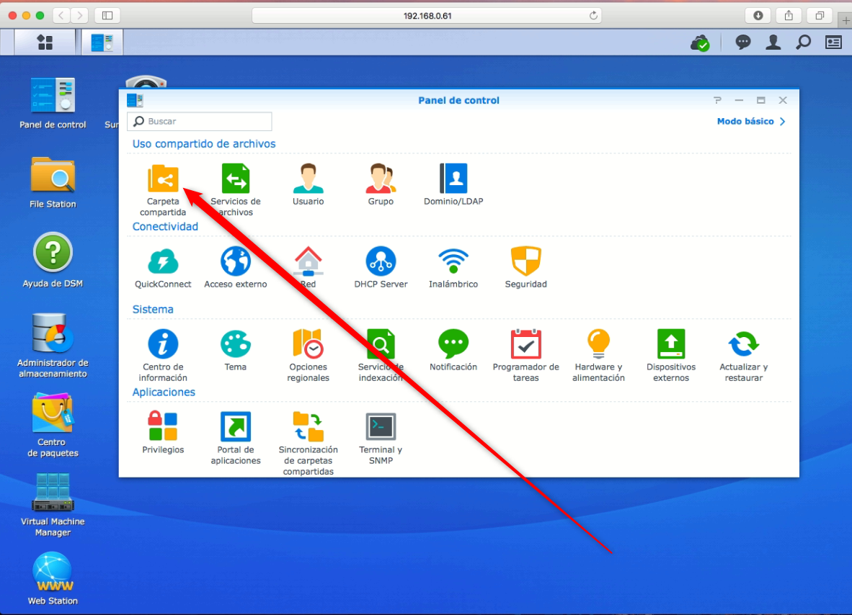Open DSM search magnifier
Image resolution: width=852 pixels, height=615 pixels.
coord(803,42)
